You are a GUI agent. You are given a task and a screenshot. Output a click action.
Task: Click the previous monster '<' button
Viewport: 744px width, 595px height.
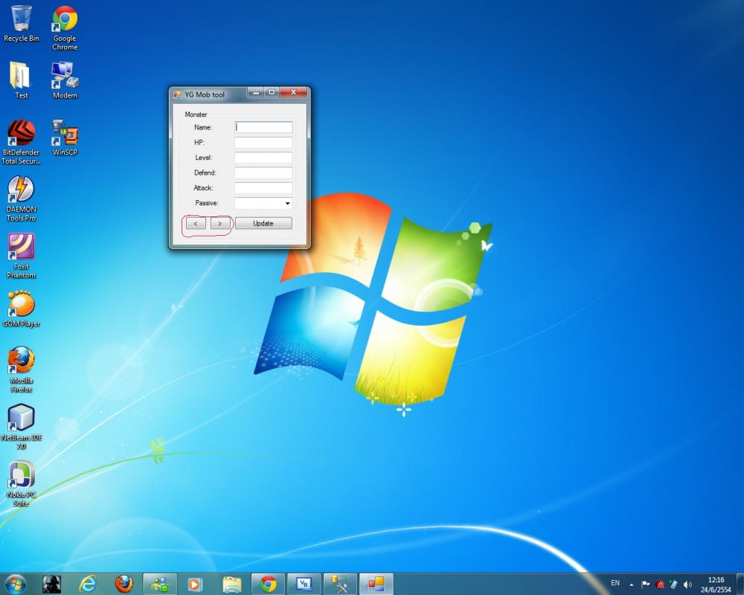pos(196,223)
